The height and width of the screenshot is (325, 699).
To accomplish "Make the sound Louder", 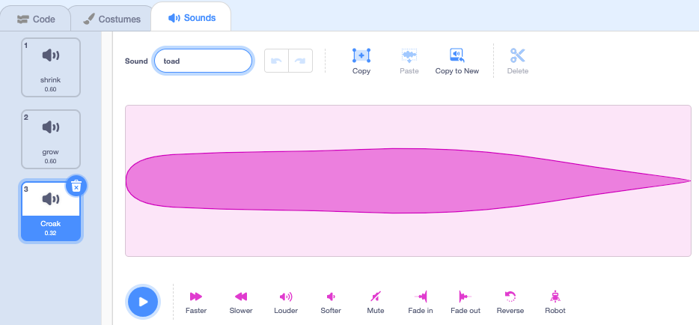I will [x=286, y=303].
